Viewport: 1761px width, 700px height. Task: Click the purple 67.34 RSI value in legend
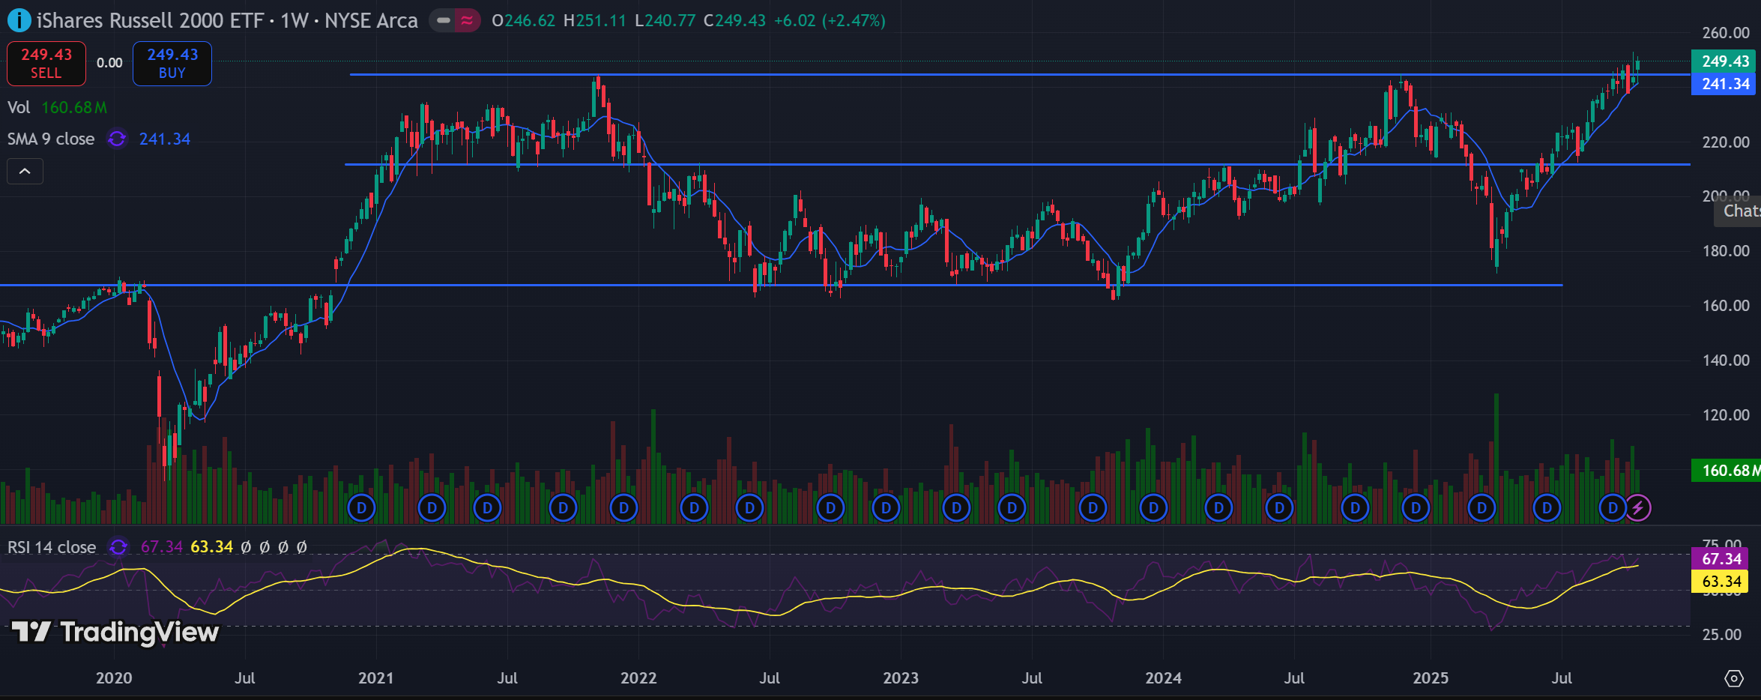pos(162,547)
